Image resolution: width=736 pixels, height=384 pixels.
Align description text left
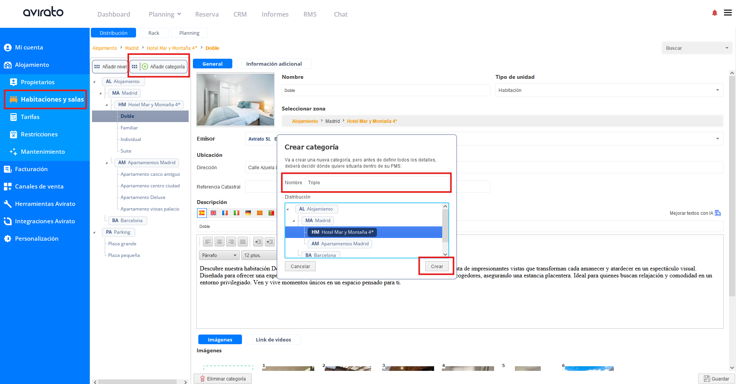tap(208, 242)
